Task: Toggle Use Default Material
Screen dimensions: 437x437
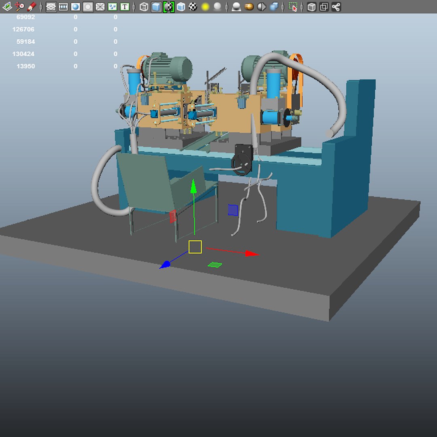Action: (169, 7)
